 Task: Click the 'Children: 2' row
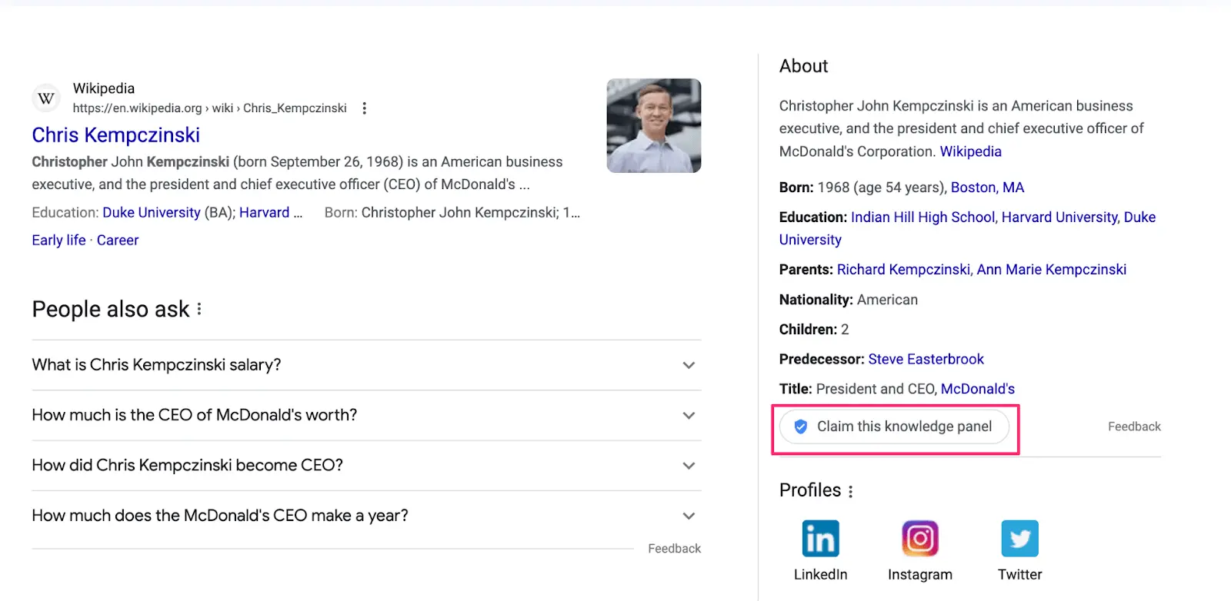[x=814, y=330]
